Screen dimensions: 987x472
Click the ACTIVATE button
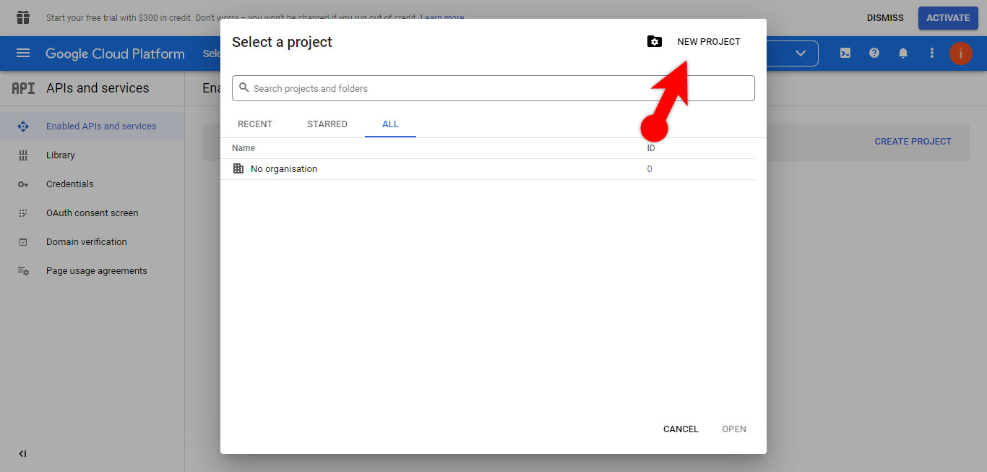pyautogui.click(x=948, y=18)
